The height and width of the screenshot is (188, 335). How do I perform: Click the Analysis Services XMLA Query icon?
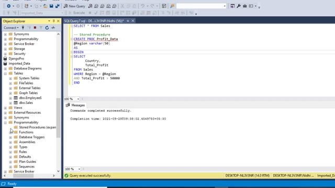pyautogui.click(x=108, y=6)
